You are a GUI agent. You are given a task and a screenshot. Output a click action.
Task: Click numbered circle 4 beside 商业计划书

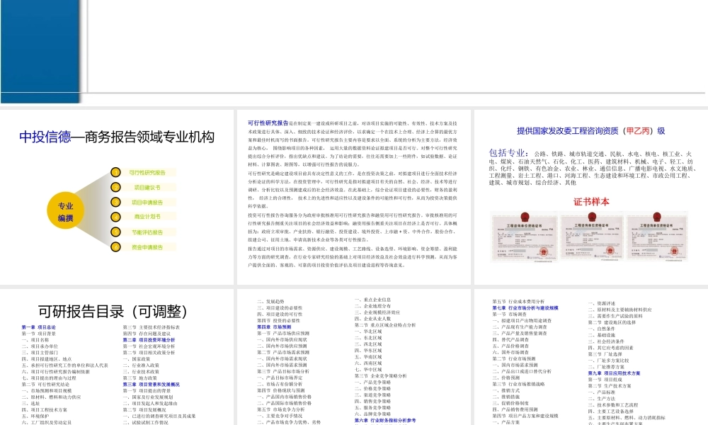(x=115, y=217)
